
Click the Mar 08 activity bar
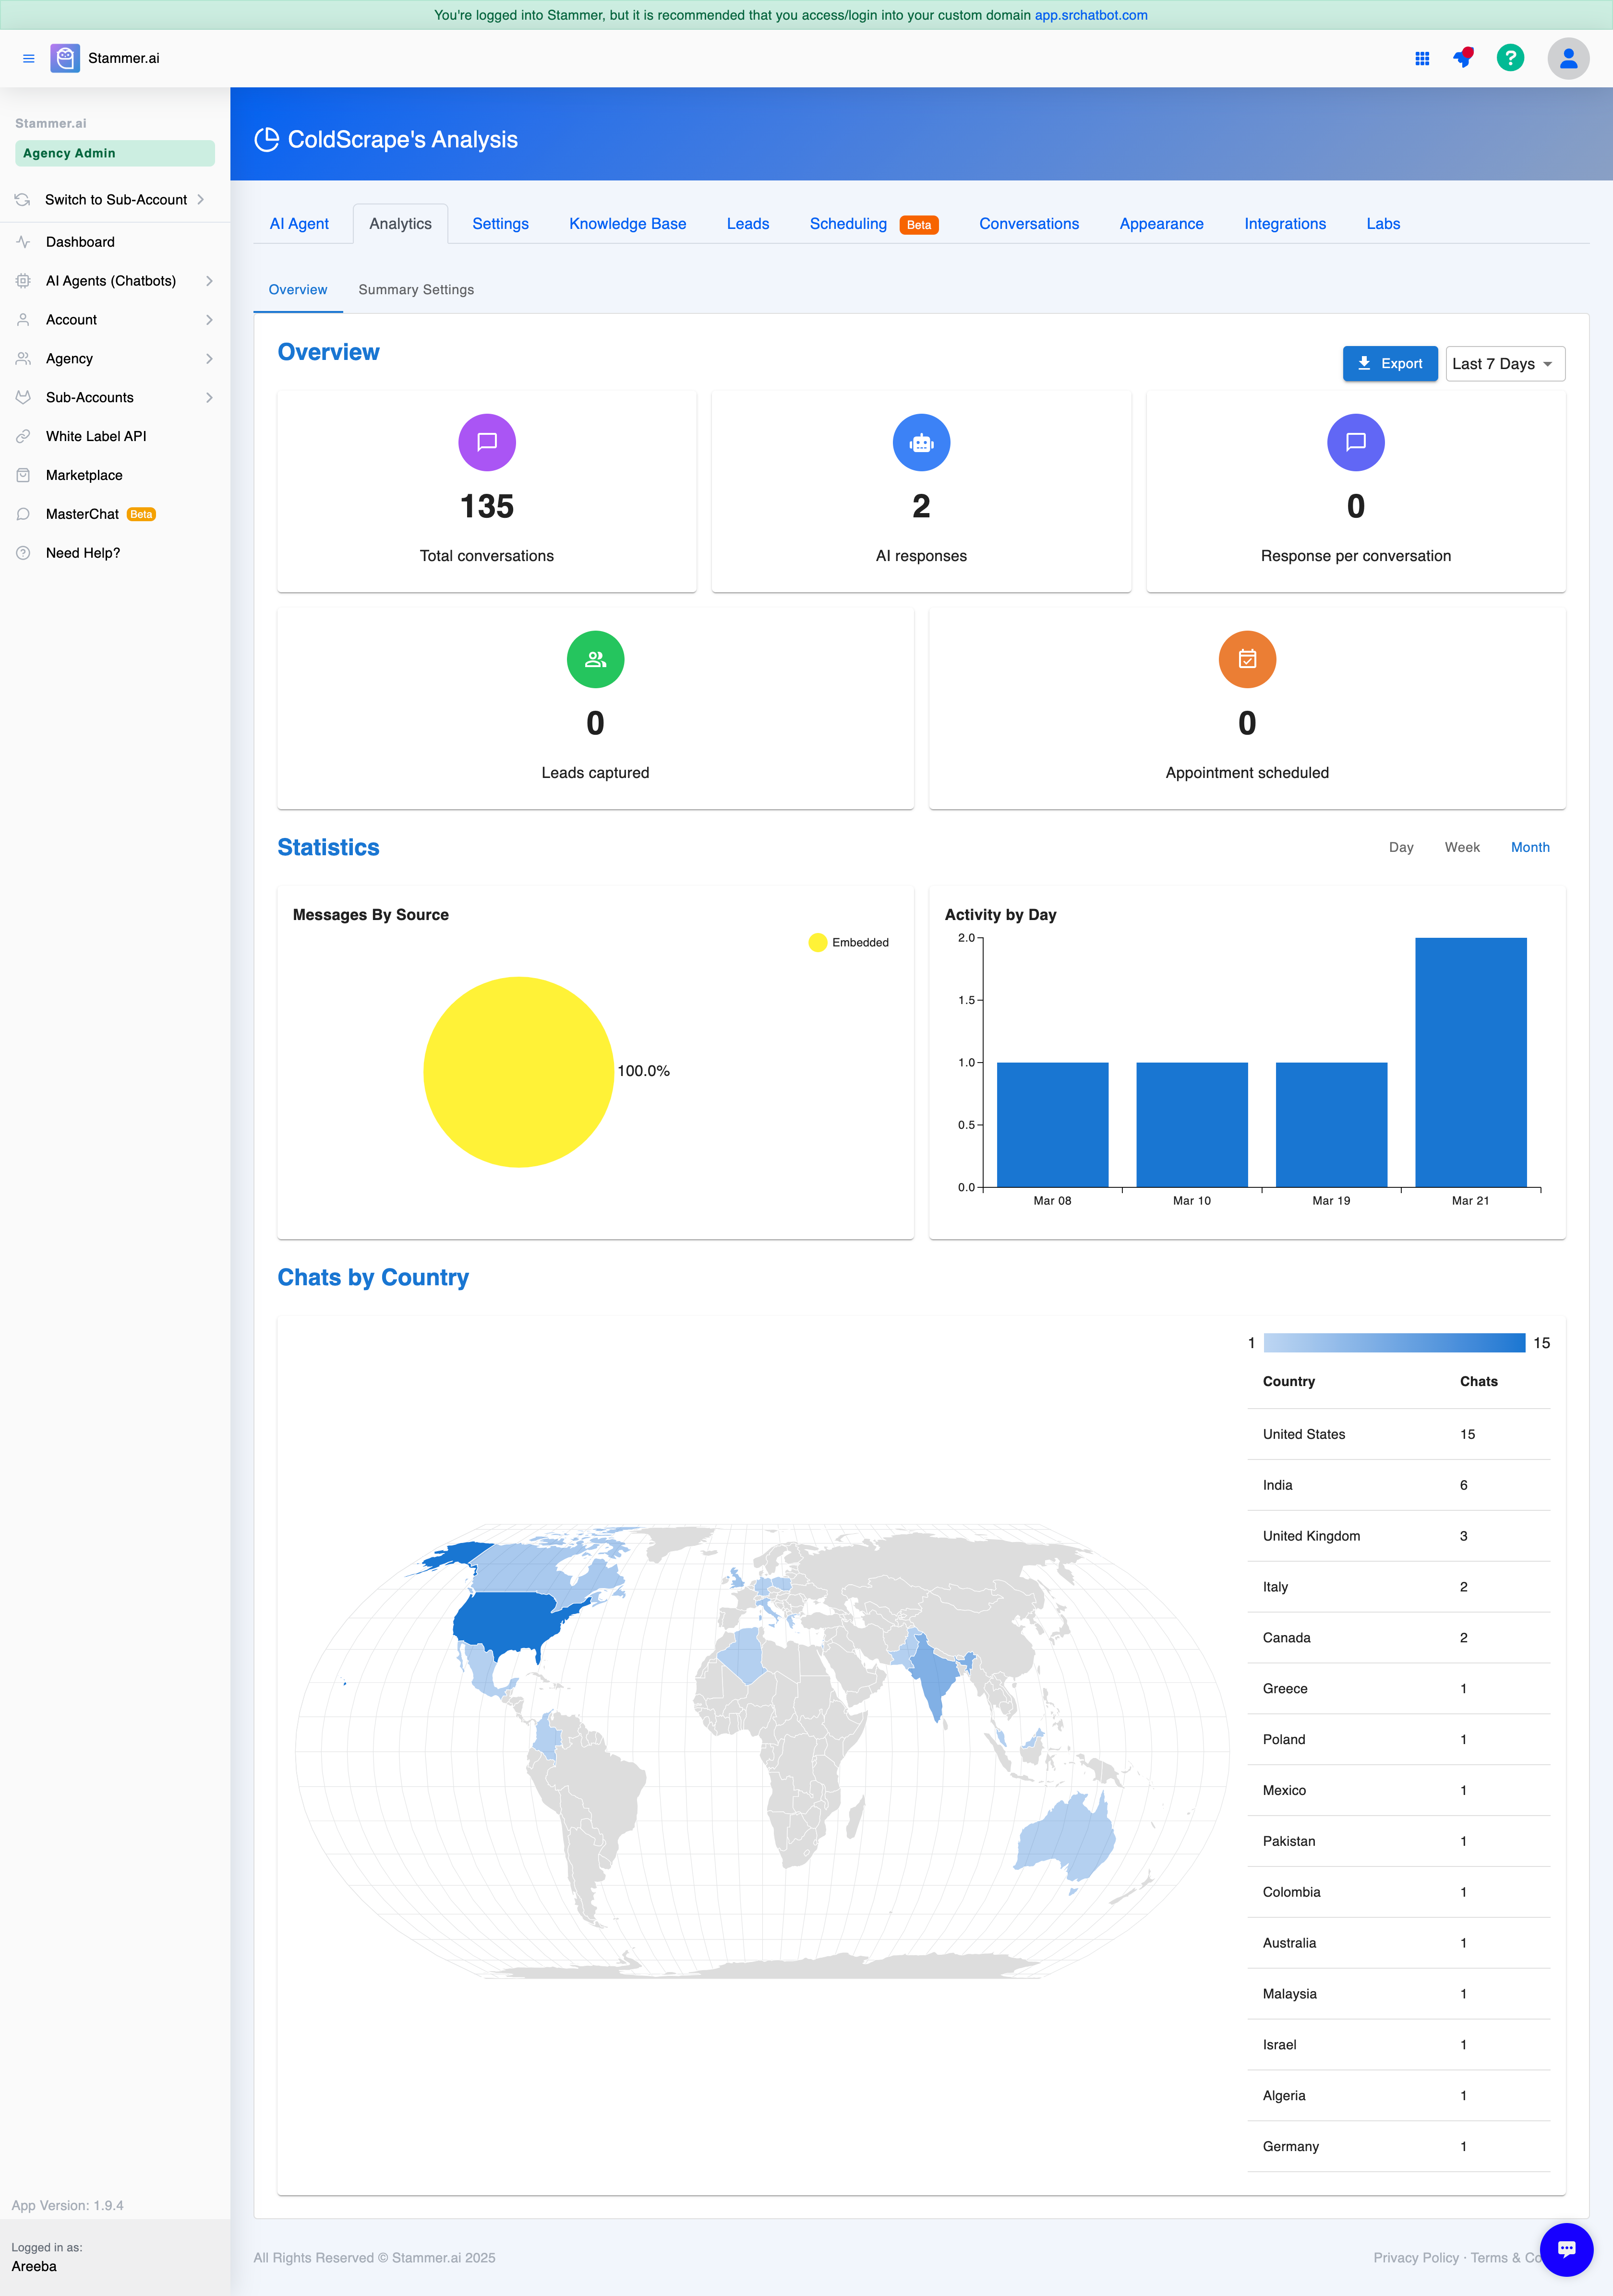1052,1125
